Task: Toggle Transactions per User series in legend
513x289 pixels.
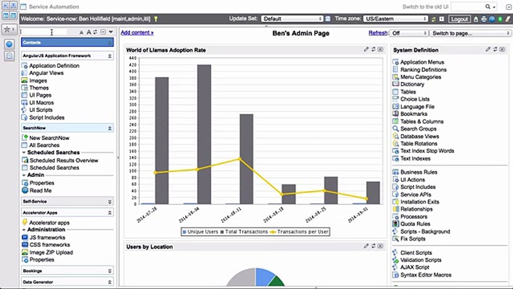Action: (299, 232)
